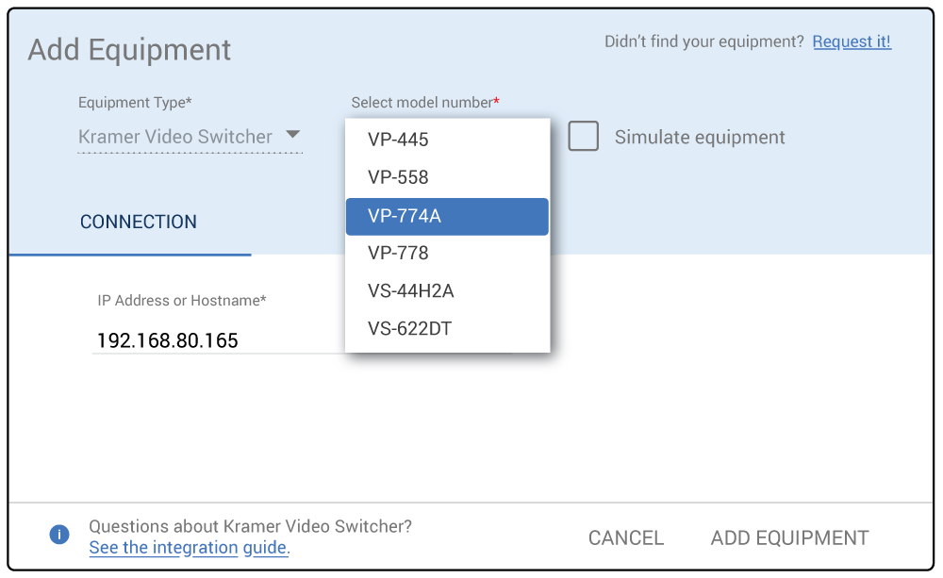Click the ADD EQUIPMENT button

click(x=789, y=537)
